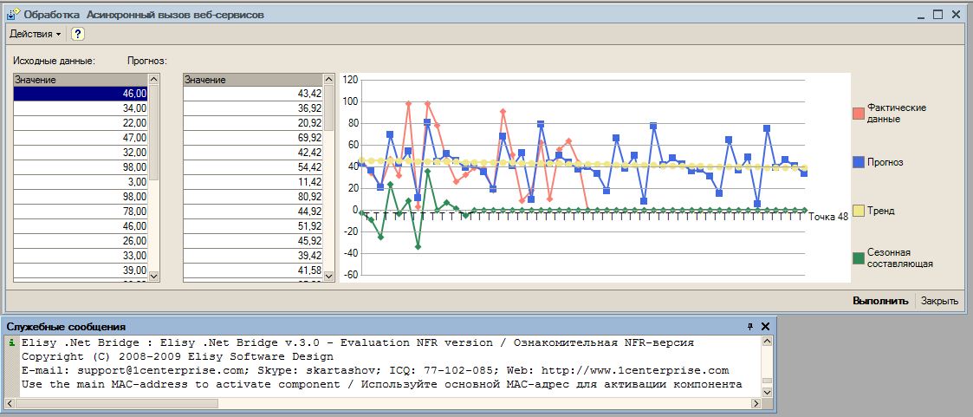Image resolution: width=973 pixels, height=417 pixels.
Task: Click the Copyright 2008-2009 Elisy Software Design line
Action: (x=178, y=357)
